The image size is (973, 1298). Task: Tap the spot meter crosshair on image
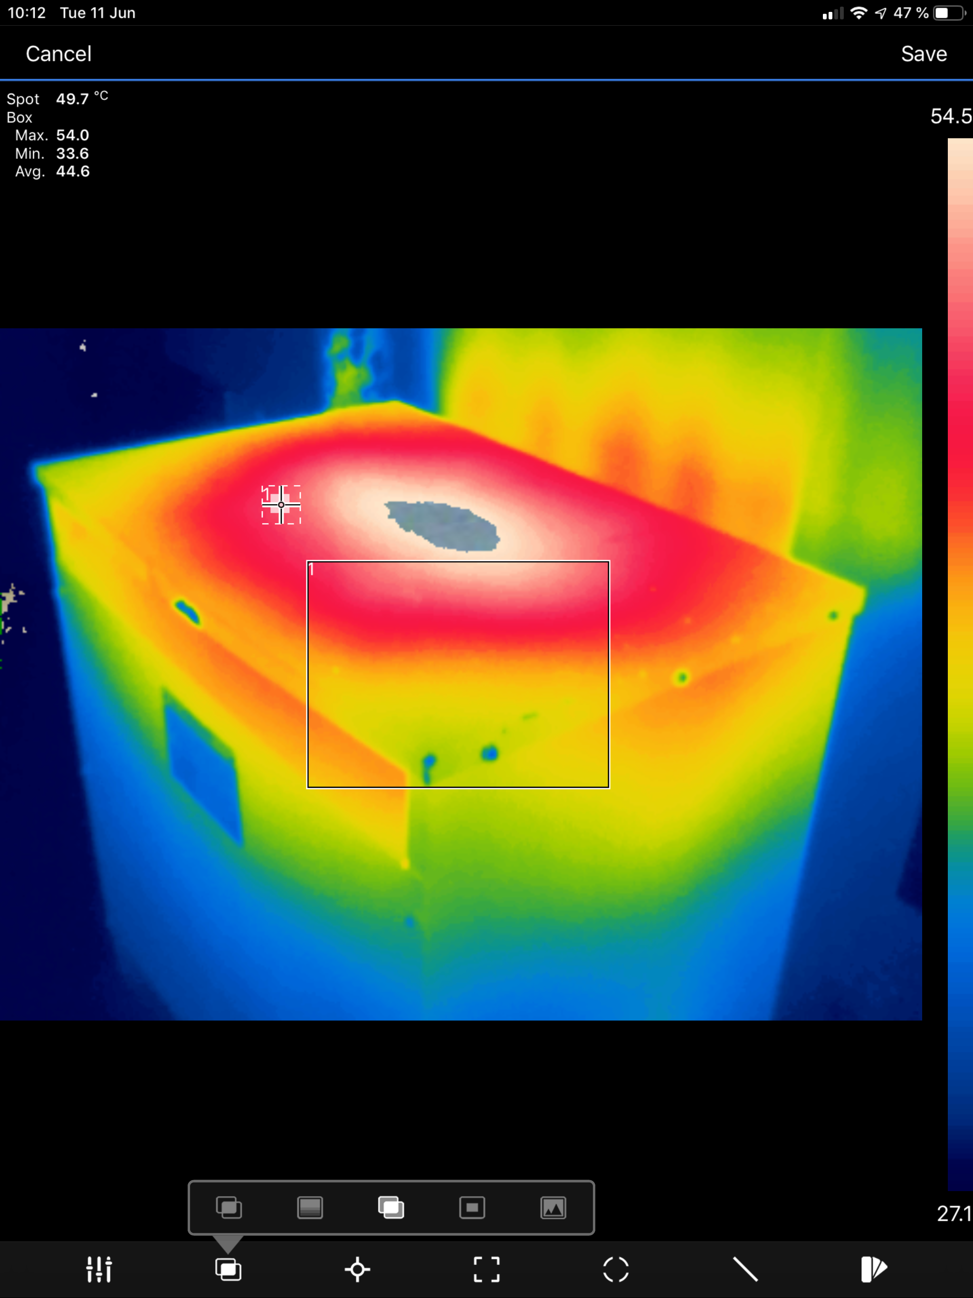(x=281, y=505)
